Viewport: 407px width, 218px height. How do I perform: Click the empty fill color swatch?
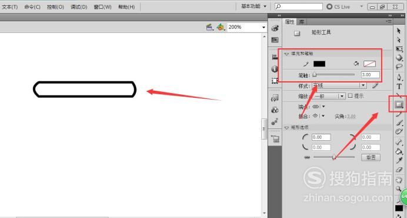pyautogui.click(x=369, y=64)
